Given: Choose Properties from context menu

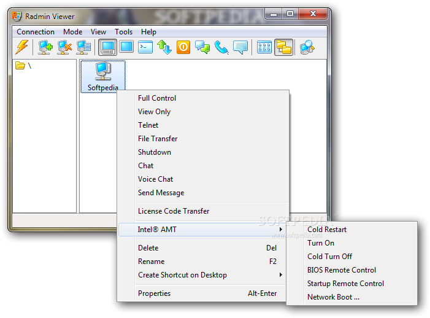Looking at the screenshot, I should [x=203, y=293].
